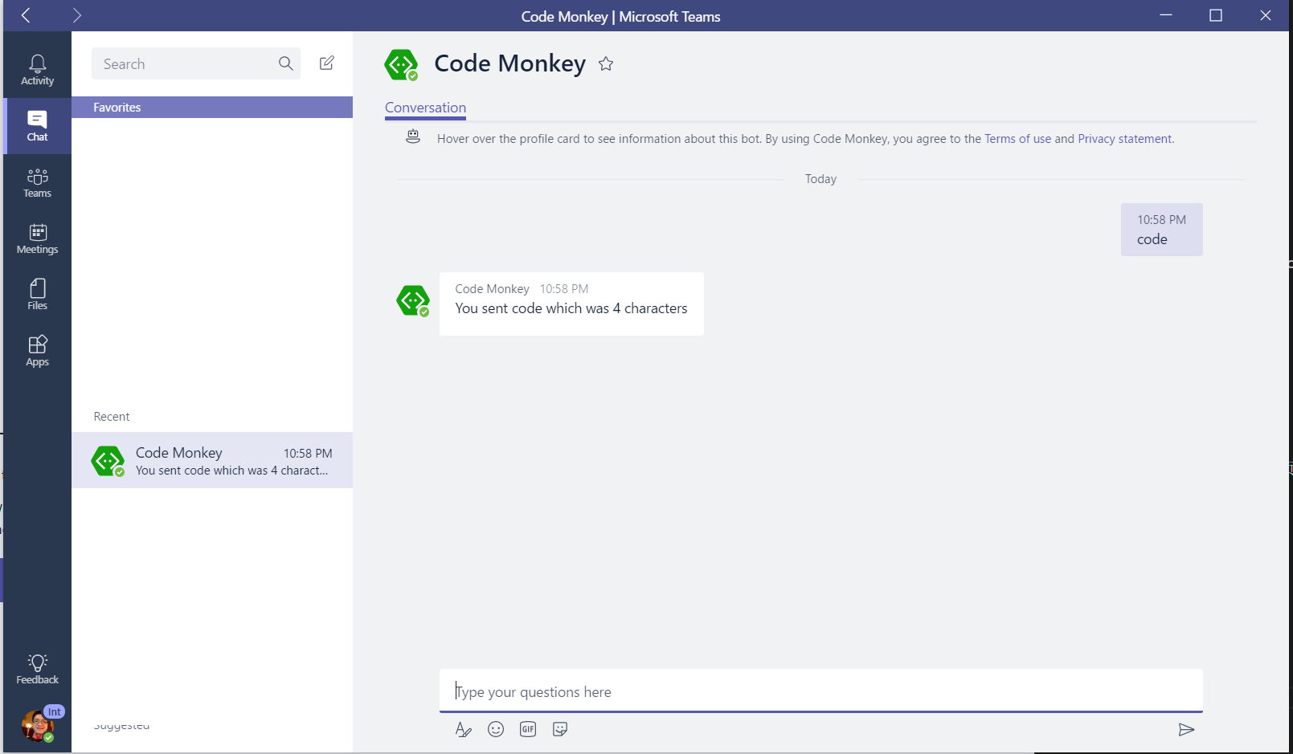Open the Privacy statement link
Viewport: 1293px width, 754px height.
tap(1124, 139)
